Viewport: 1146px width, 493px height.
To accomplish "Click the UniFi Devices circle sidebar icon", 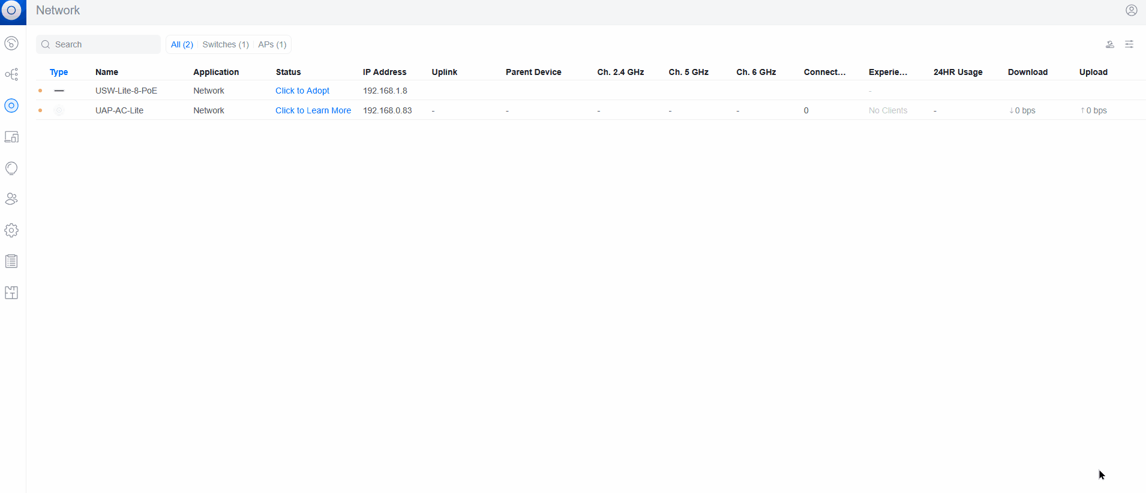I will (x=11, y=106).
